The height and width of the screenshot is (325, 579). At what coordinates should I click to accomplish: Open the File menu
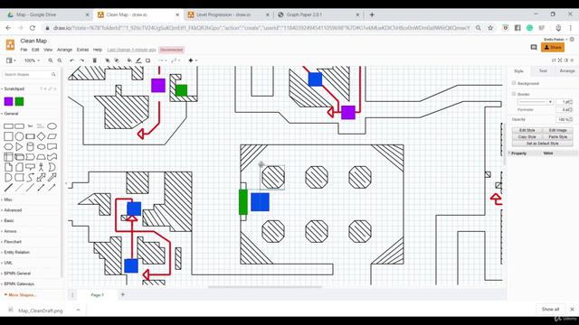tap(24, 50)
